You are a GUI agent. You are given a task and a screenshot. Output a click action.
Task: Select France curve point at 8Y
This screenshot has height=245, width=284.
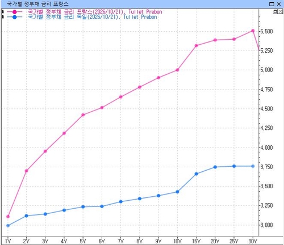click(140, 87)
